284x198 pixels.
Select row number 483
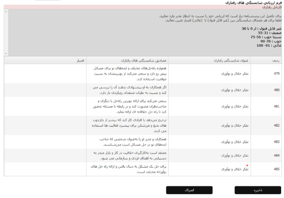click(277, 142)
